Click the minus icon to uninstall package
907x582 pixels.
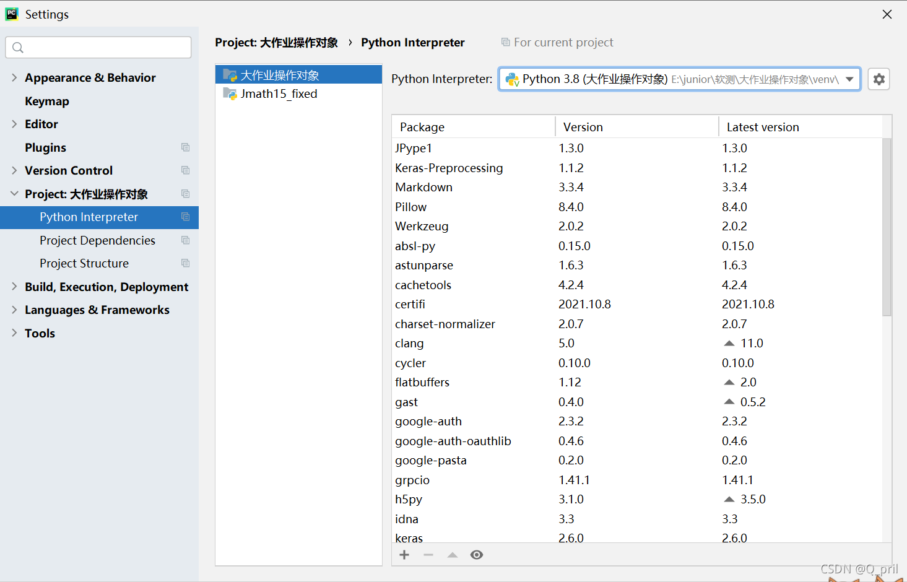[428, 555]
